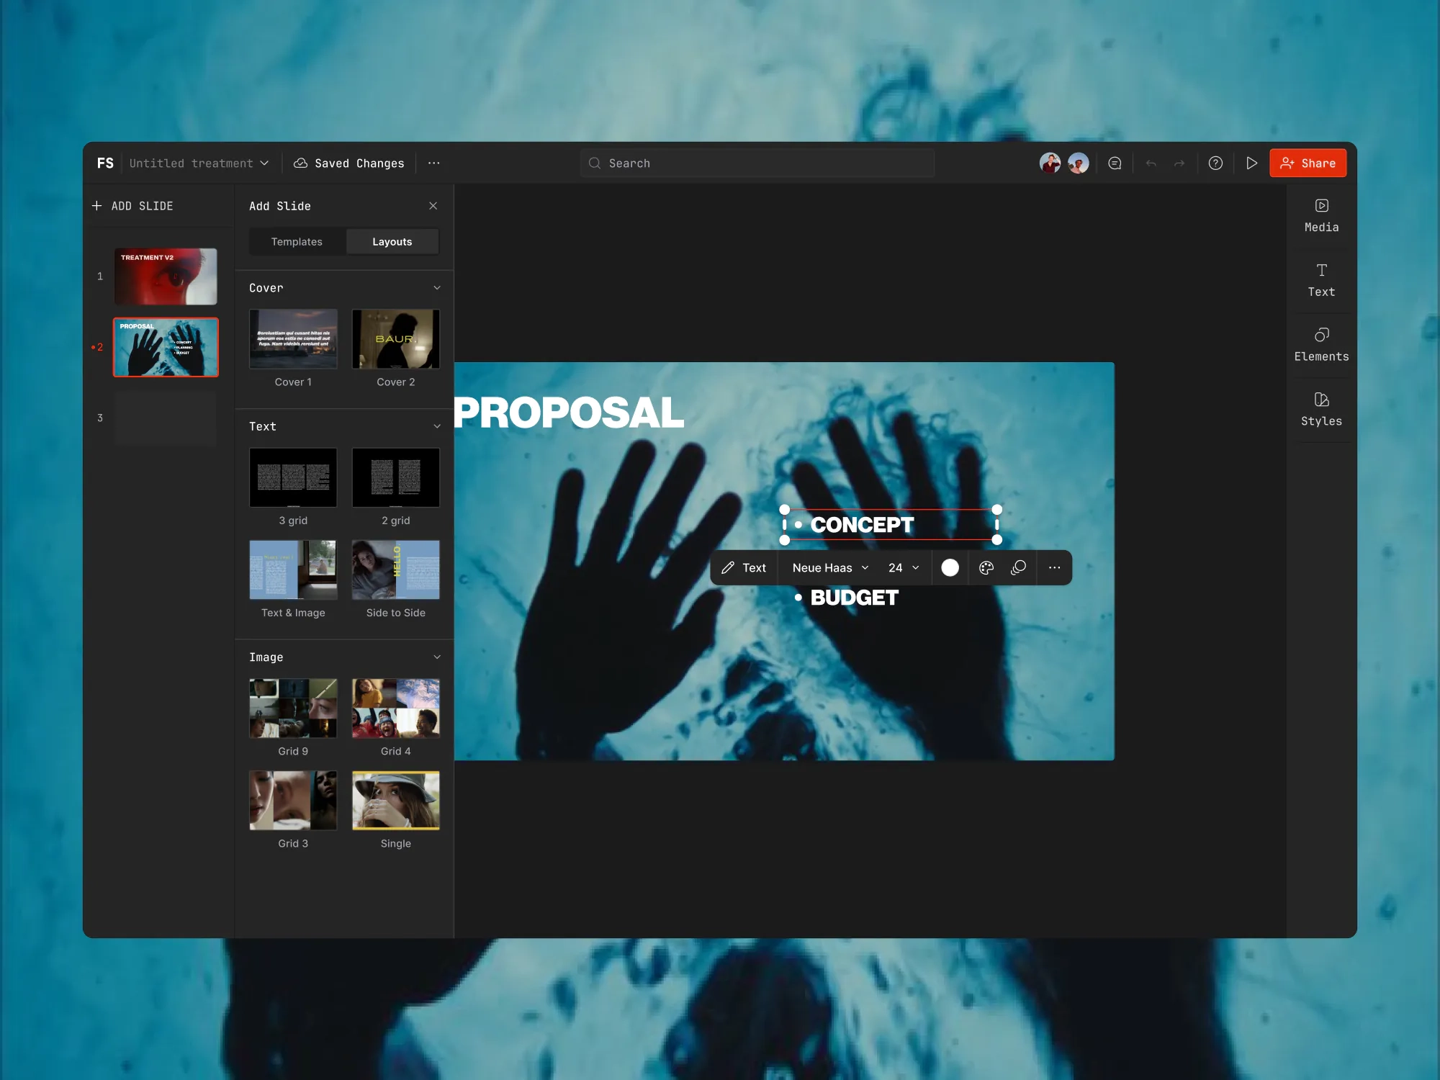Image resolution: width=1440 pixels, height=1080 pixels.
Task: Click the ADD SLIDE button
Action: (133, 206)
